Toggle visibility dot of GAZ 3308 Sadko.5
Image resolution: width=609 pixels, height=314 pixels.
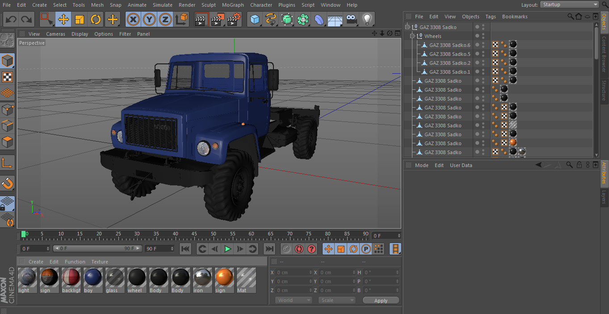(x=477, y=54)
